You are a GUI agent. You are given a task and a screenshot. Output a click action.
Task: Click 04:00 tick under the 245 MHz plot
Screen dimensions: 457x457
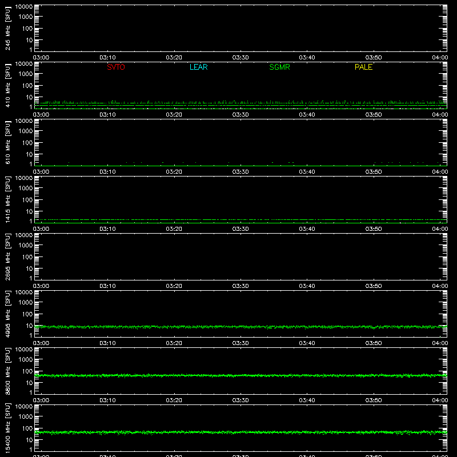440,58
